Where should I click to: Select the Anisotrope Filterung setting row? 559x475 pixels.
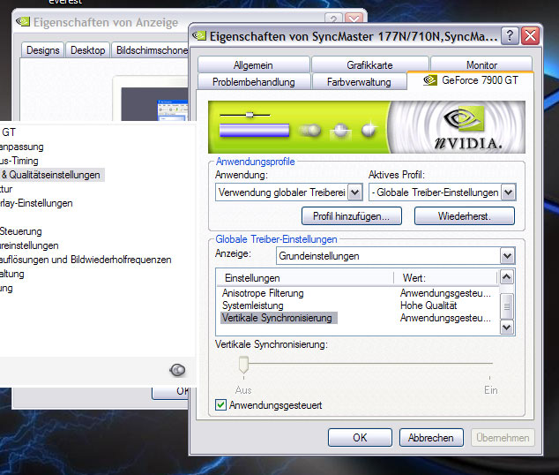[x=356, y=293]
